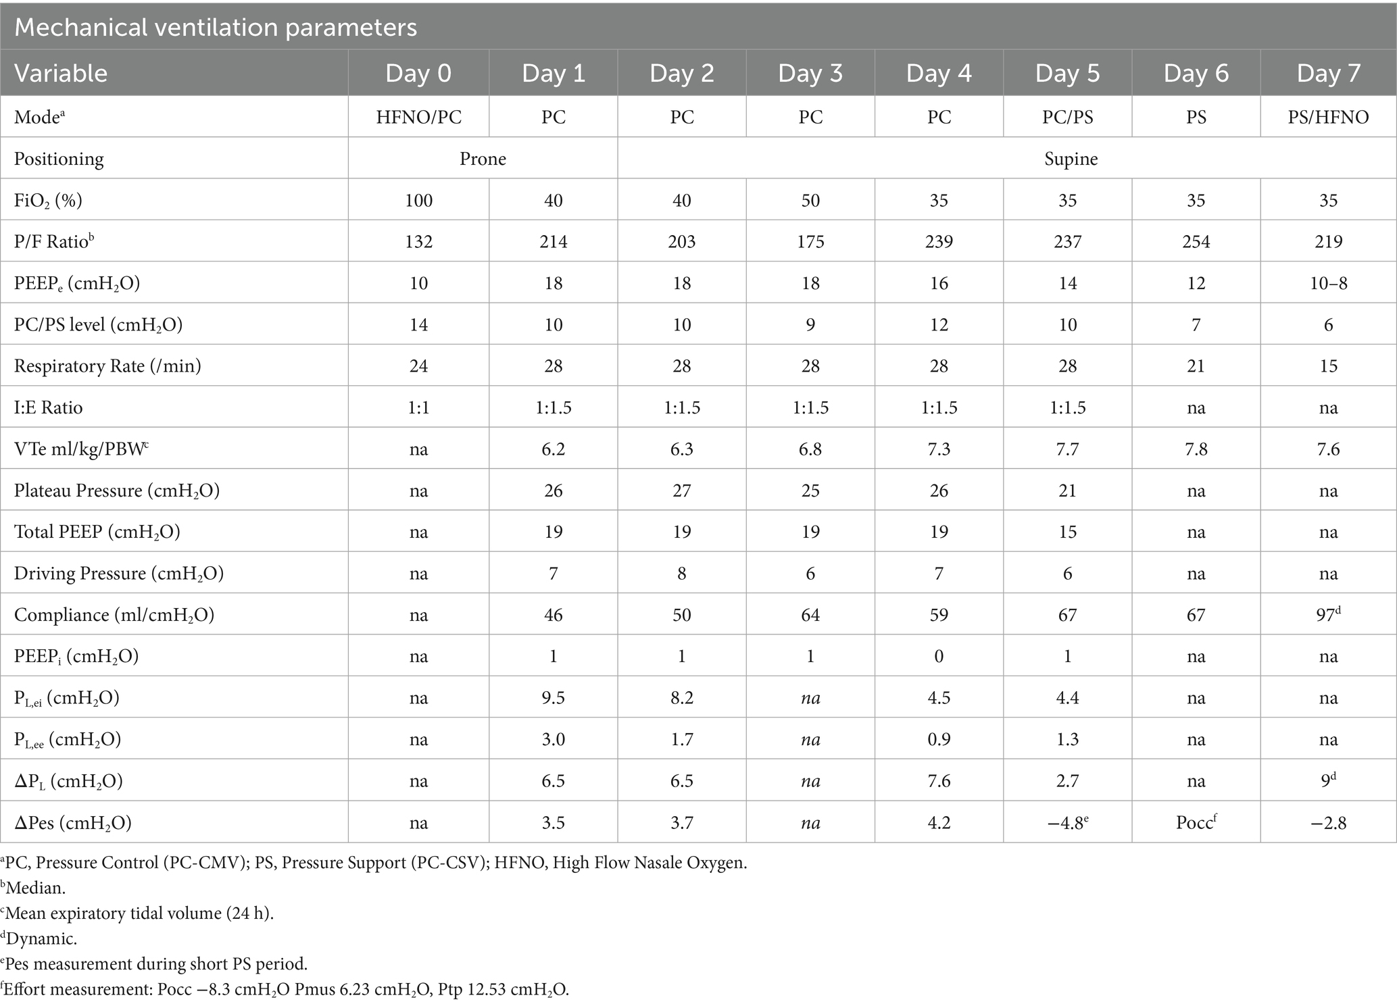1397x1006 pixels.
Task: Click the Day 0 column header
Action: (x=418, y=73)
